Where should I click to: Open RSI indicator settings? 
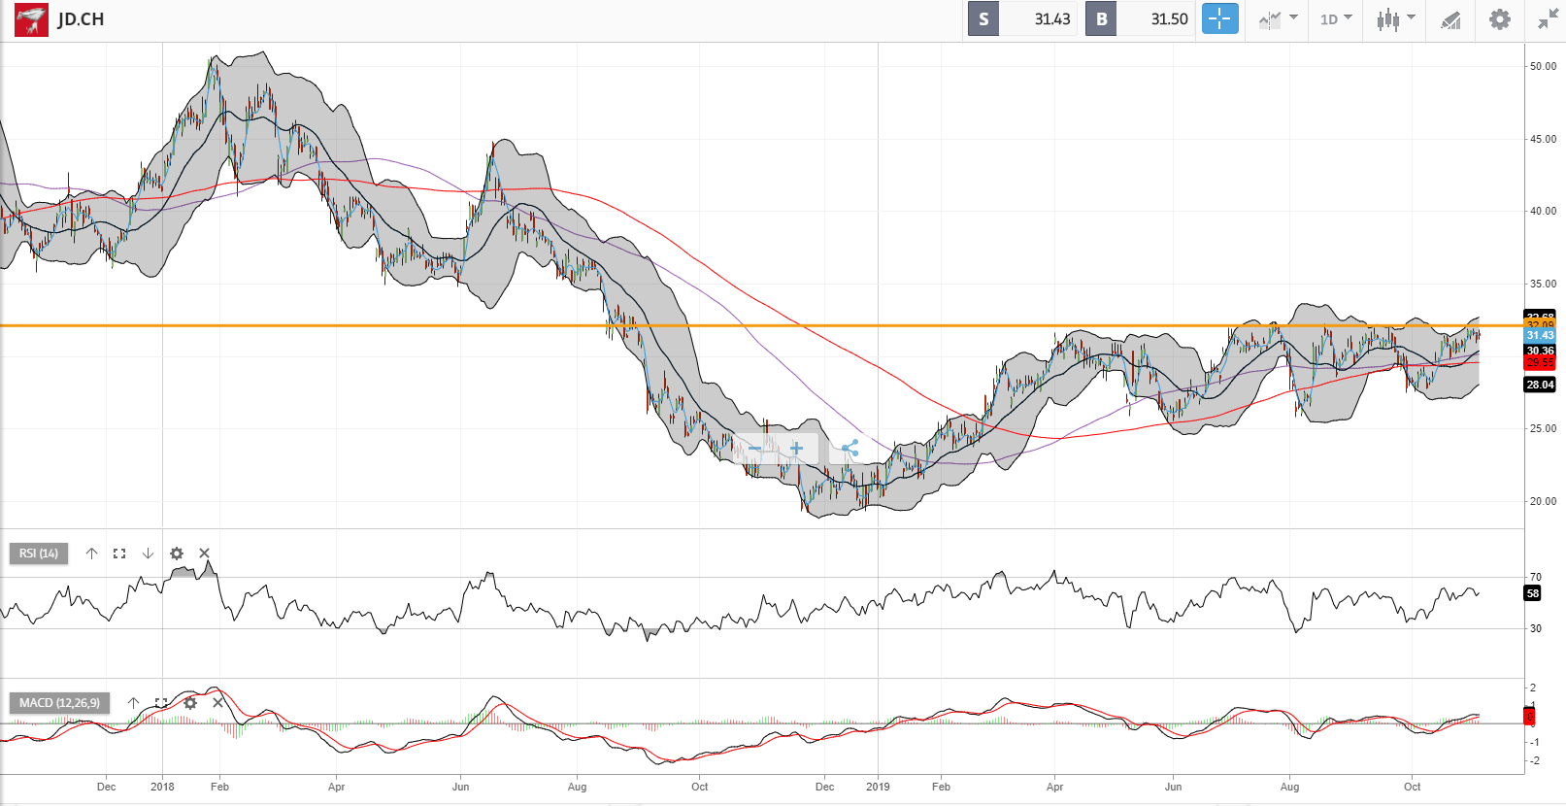coord(176,554)
